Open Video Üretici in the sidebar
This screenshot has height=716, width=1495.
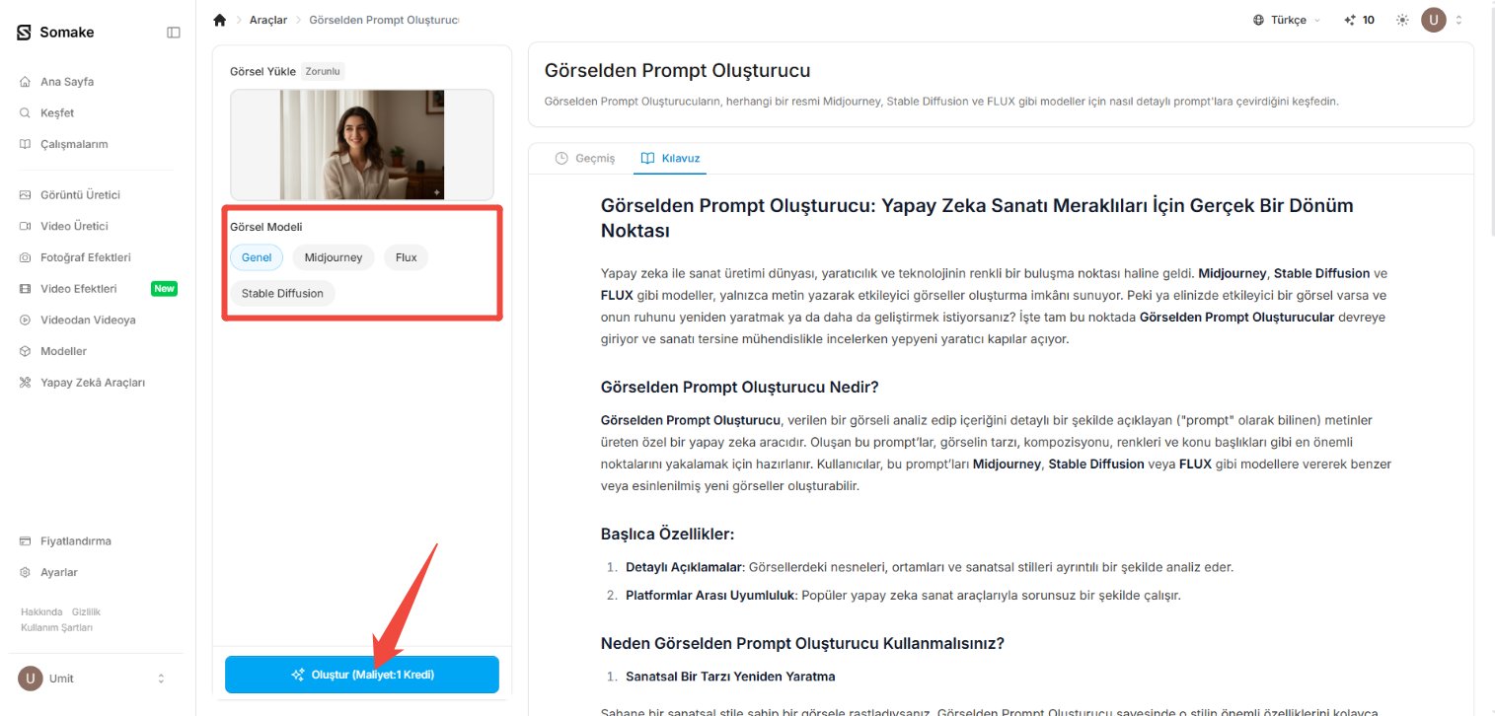coord(74,226)
